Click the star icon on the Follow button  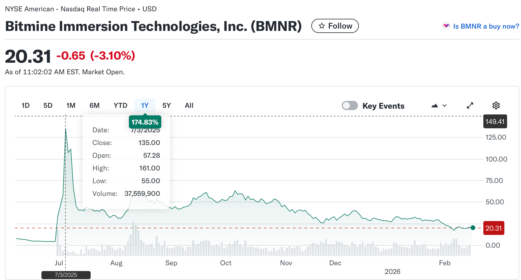321,26
